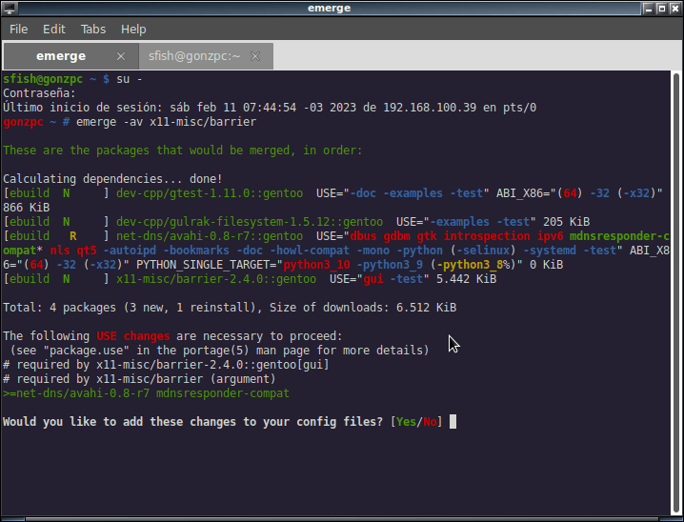
Task: Open the File menu
Action: 18,30
